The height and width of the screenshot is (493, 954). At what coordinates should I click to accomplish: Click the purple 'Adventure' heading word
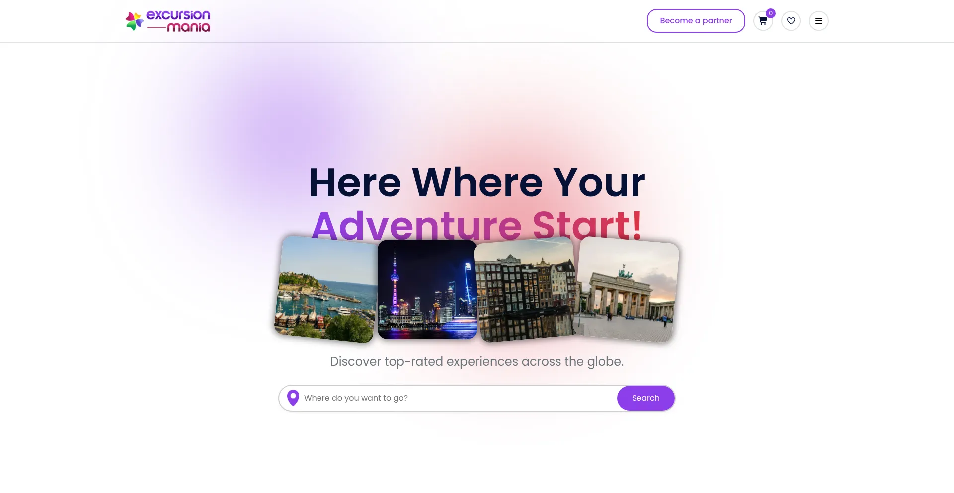[x=416, y=225]
